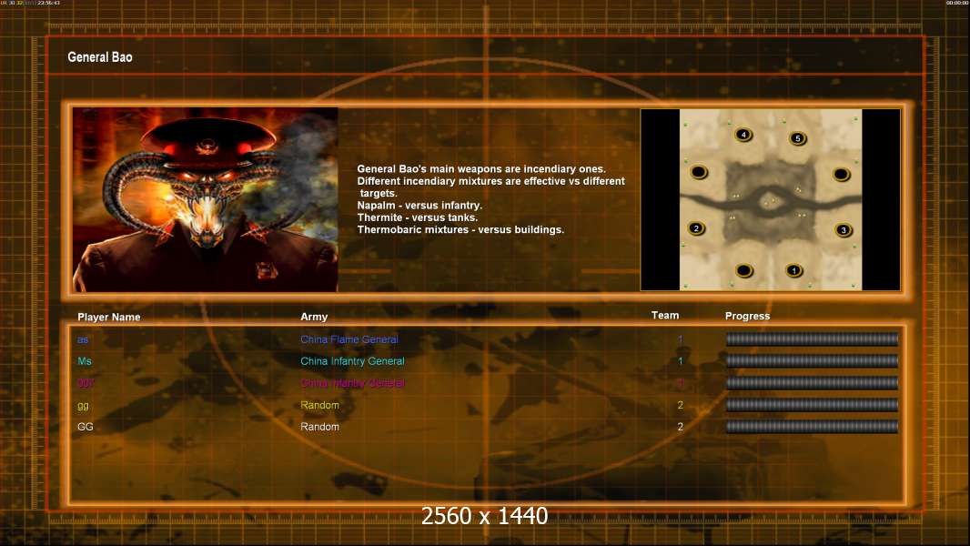The width and height of the screenshot is (970, 546).
Task: Click 'Napalm - versus infantry.' description line
Action: coord(419,206)
